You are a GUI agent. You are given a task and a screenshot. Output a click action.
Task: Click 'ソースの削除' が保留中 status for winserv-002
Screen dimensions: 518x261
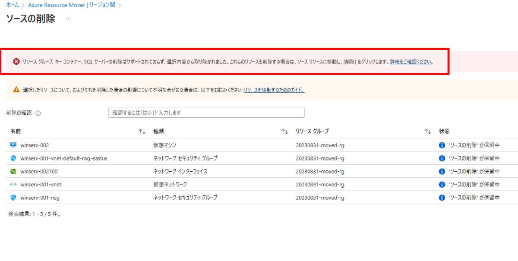[474, 145]
